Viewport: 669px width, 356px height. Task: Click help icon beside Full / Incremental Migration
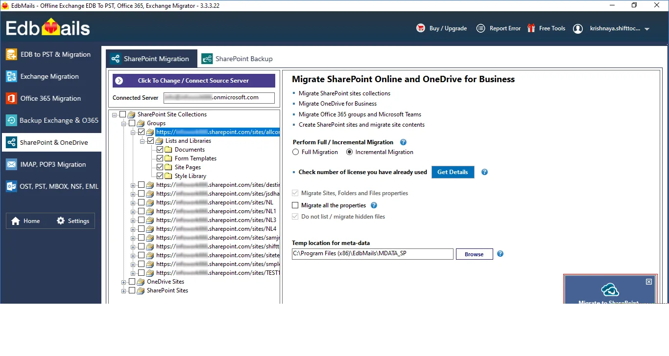tap(404, 142)
